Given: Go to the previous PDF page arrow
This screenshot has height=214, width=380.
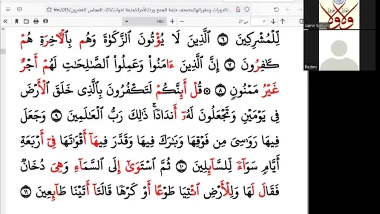Looking at the screenshot, I should (x=283, y=21).
